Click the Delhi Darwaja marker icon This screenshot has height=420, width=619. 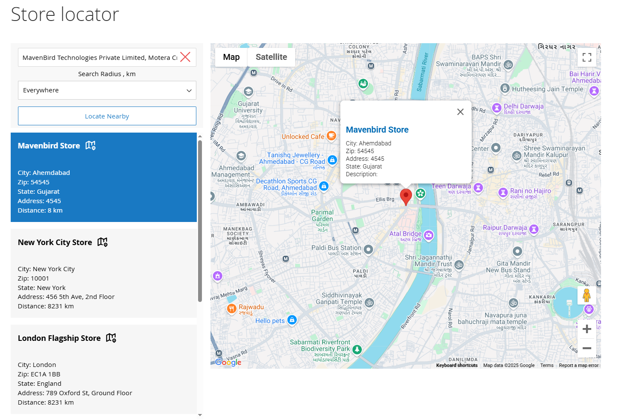pyautogui.click(x=497, y=108)
